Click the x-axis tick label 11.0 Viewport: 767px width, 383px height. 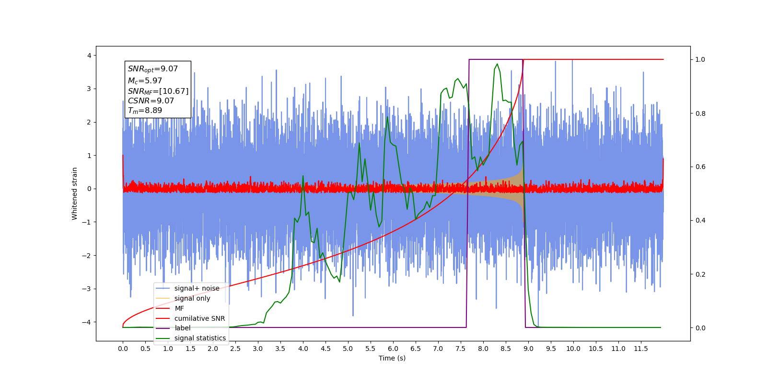click(x=618, y=349)
